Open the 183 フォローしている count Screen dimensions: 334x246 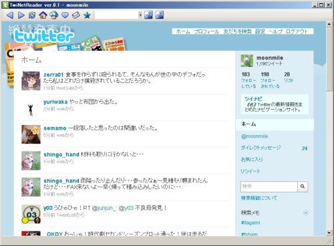click(248, 80)
